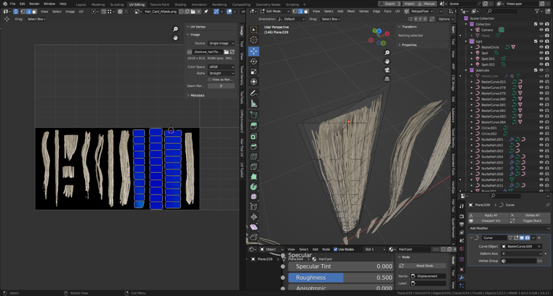
Task: Click the pan hand icon in 3D viewport
Action: pos(387,62)
